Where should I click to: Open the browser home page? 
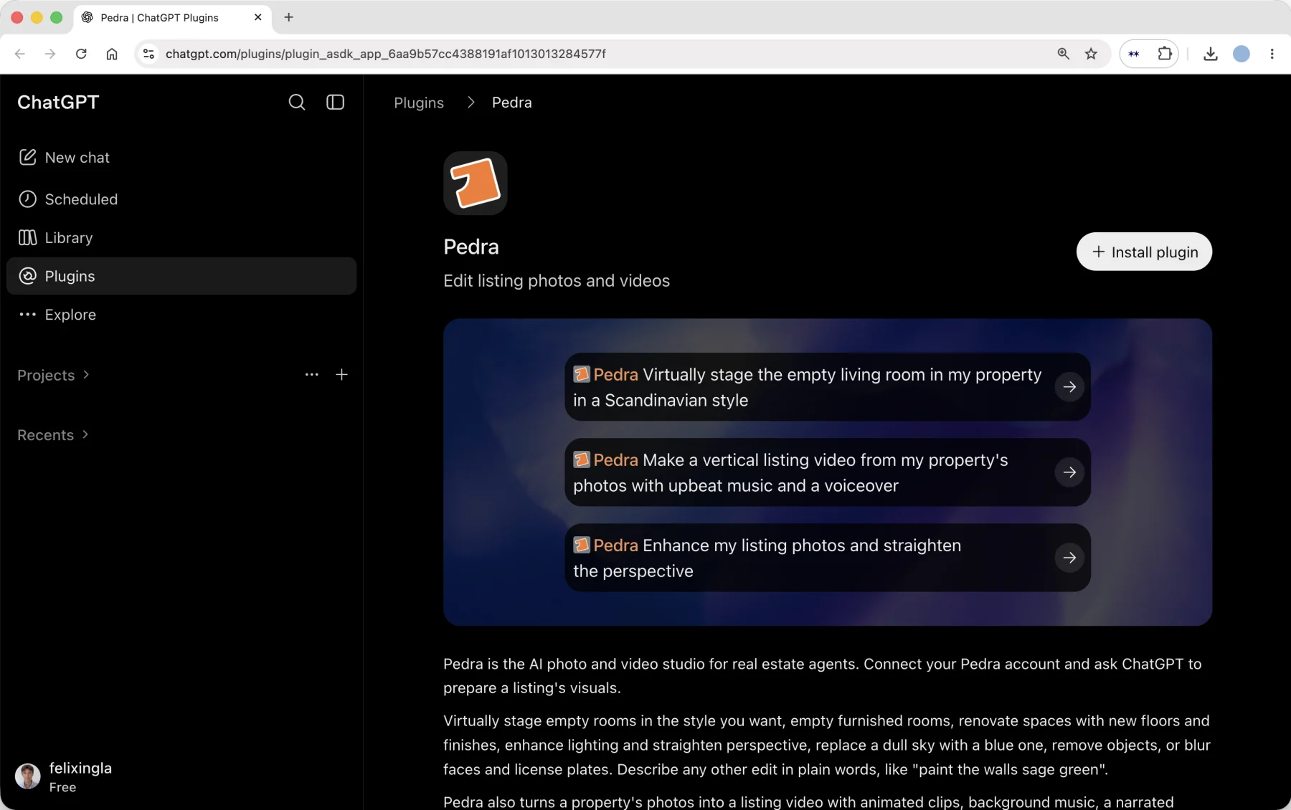tap(112, 54)
